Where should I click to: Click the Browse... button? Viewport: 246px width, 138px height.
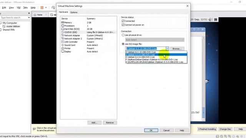click(x=177, y=49)
